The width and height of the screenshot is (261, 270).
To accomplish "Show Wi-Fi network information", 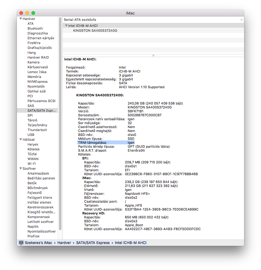I will click(x=32, y=164).
